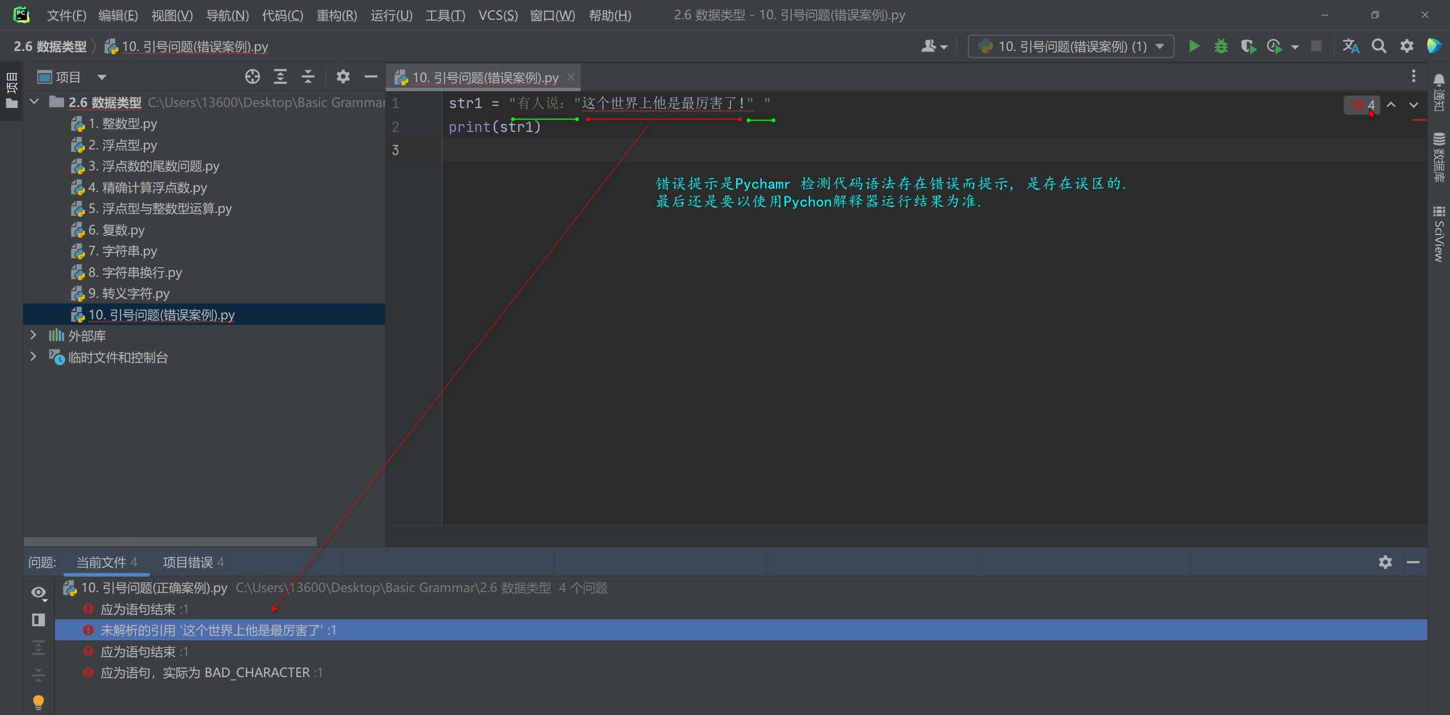This screenshot has width=1450, height=715.
Task: Jump to next highlighted error arrow
Action: coord(1414,105)
